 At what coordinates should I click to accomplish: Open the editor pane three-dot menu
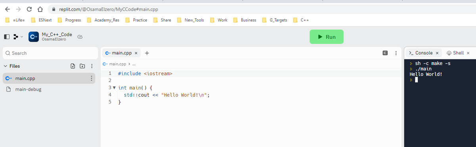pos(396,53)
